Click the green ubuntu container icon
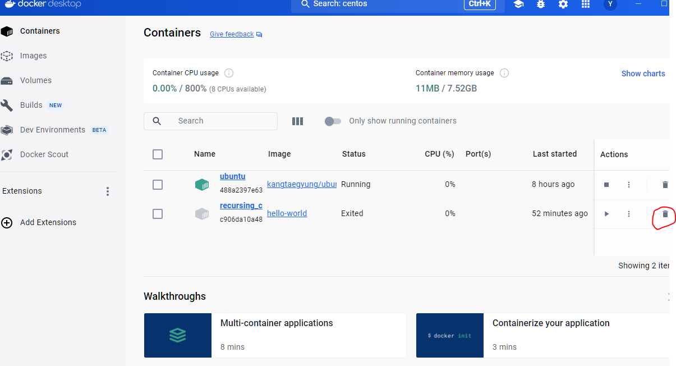Screen dimensions: 676x366 tap(202, 185)
